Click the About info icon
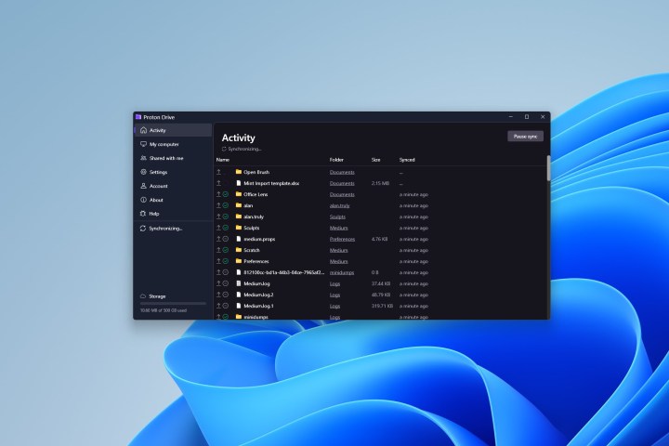This screenshot has width=669, height=446. click(141, 200)
